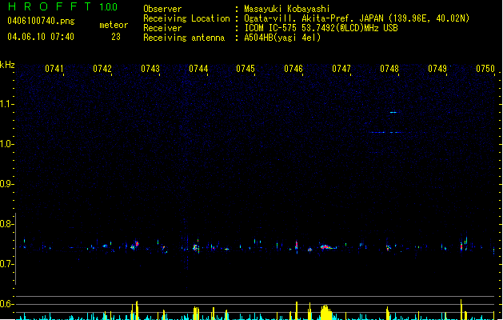Click the 0743 time marker
Image resolution: width=503 pixels, height=320 pixels.
(x=150, y=69)
